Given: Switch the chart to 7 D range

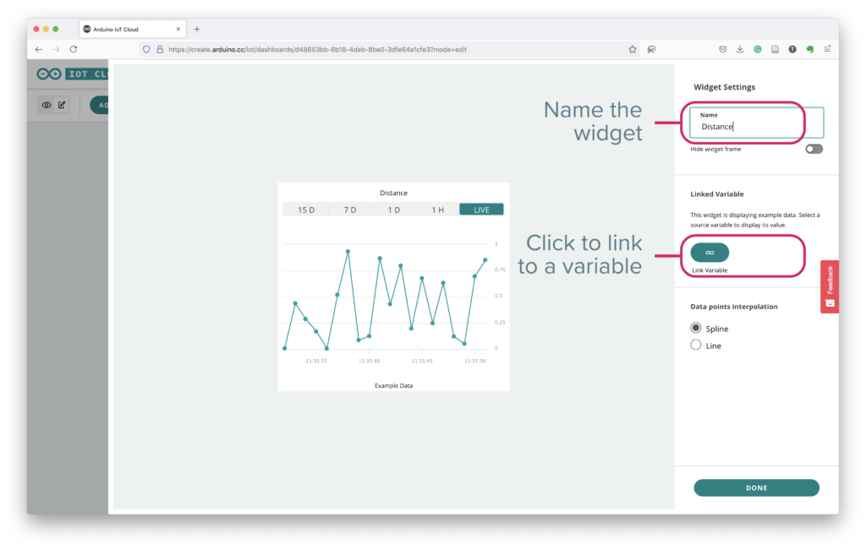Looking at the screenshot, I should [350, 210].
